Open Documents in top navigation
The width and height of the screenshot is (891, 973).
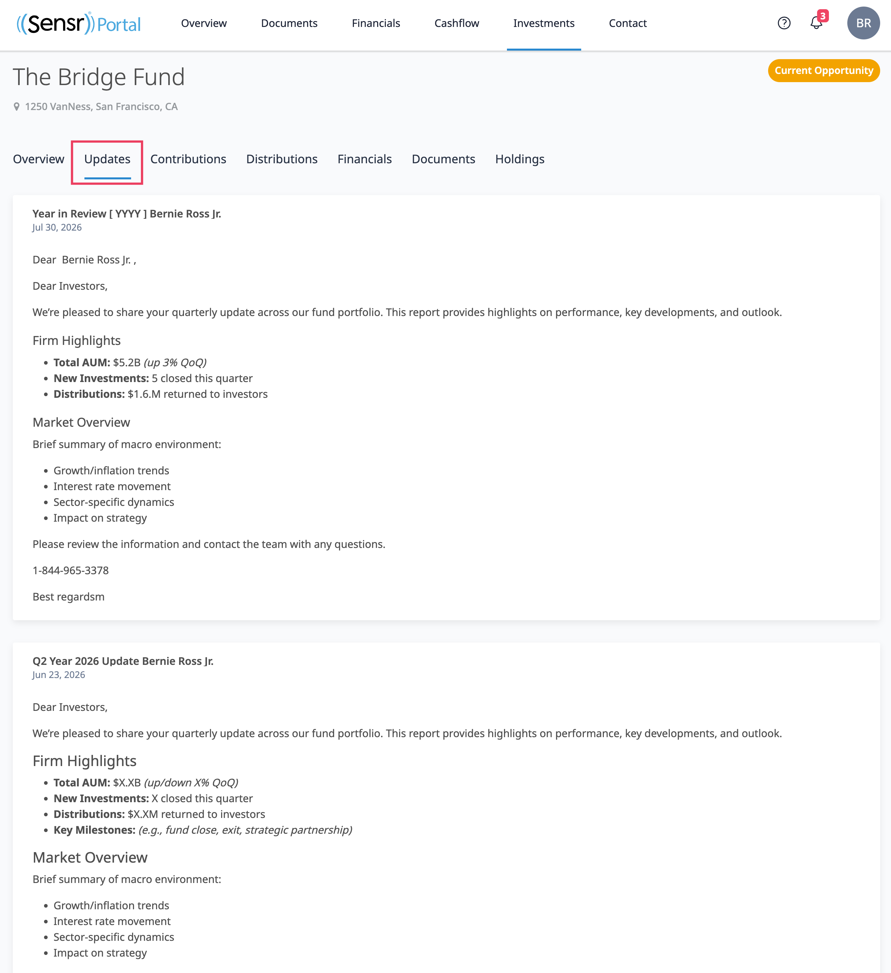pyautogui.click(x=289, y=23)
